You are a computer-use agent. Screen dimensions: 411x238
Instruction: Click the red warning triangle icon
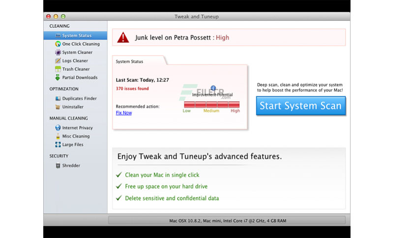pyautogui.click(x=123, y=37)
